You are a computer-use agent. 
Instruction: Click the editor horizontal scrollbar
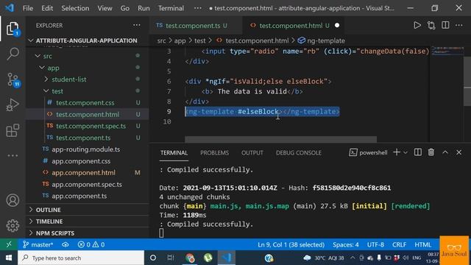tap(280, 139)
